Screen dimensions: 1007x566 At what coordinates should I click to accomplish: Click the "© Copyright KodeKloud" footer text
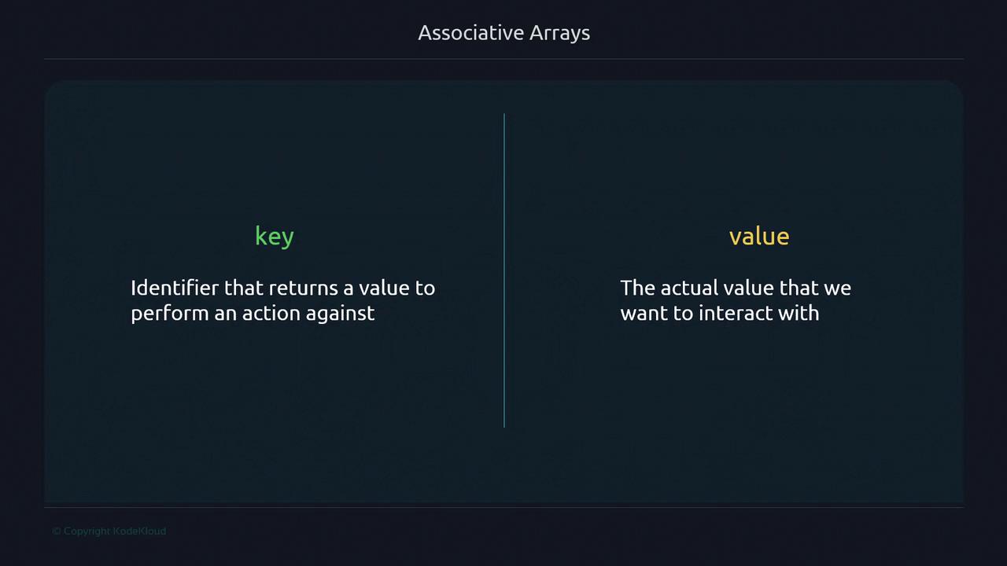pyautogui.click(x=109, y=531)
